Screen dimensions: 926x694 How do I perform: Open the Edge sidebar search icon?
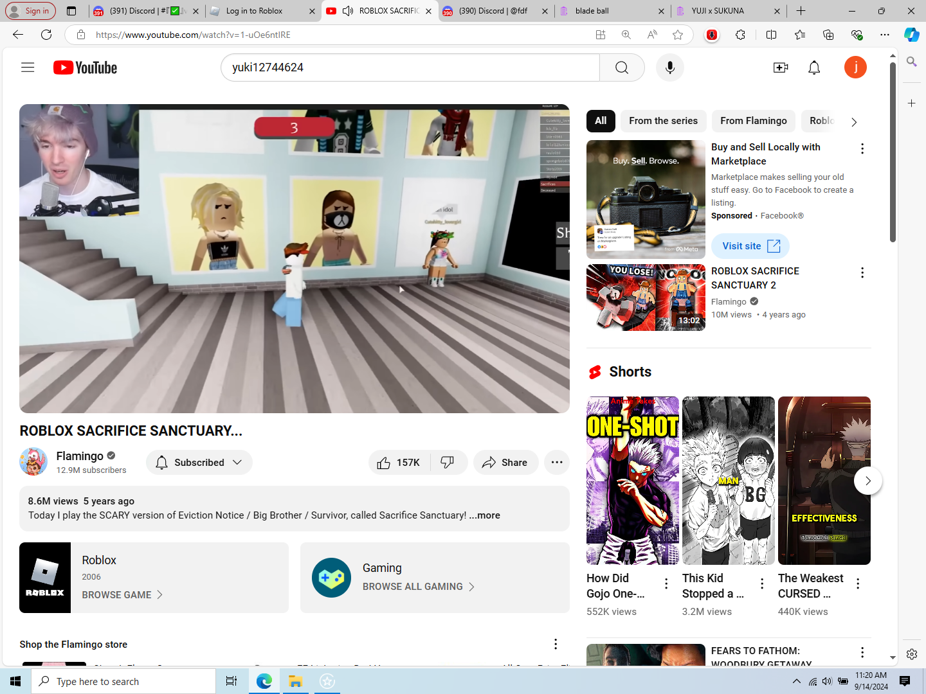(911, 62)
